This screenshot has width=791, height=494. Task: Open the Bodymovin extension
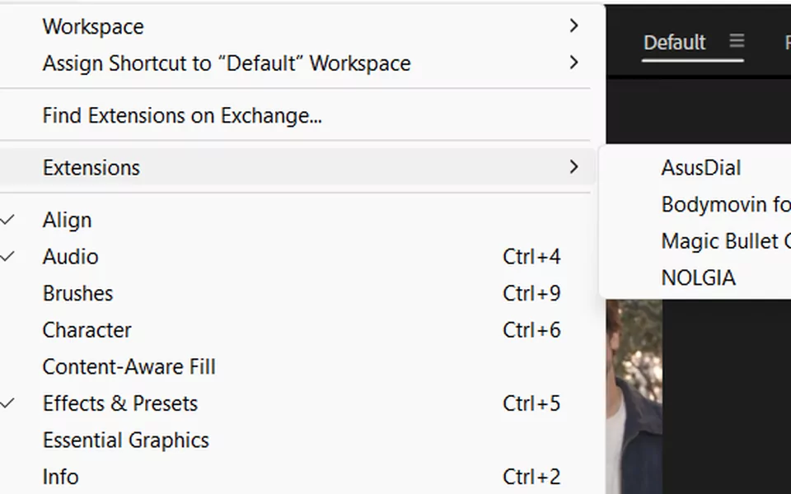[x=725, y=205]
